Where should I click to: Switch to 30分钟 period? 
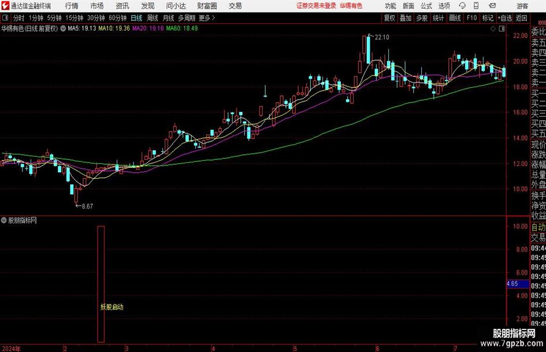point(96,18)
